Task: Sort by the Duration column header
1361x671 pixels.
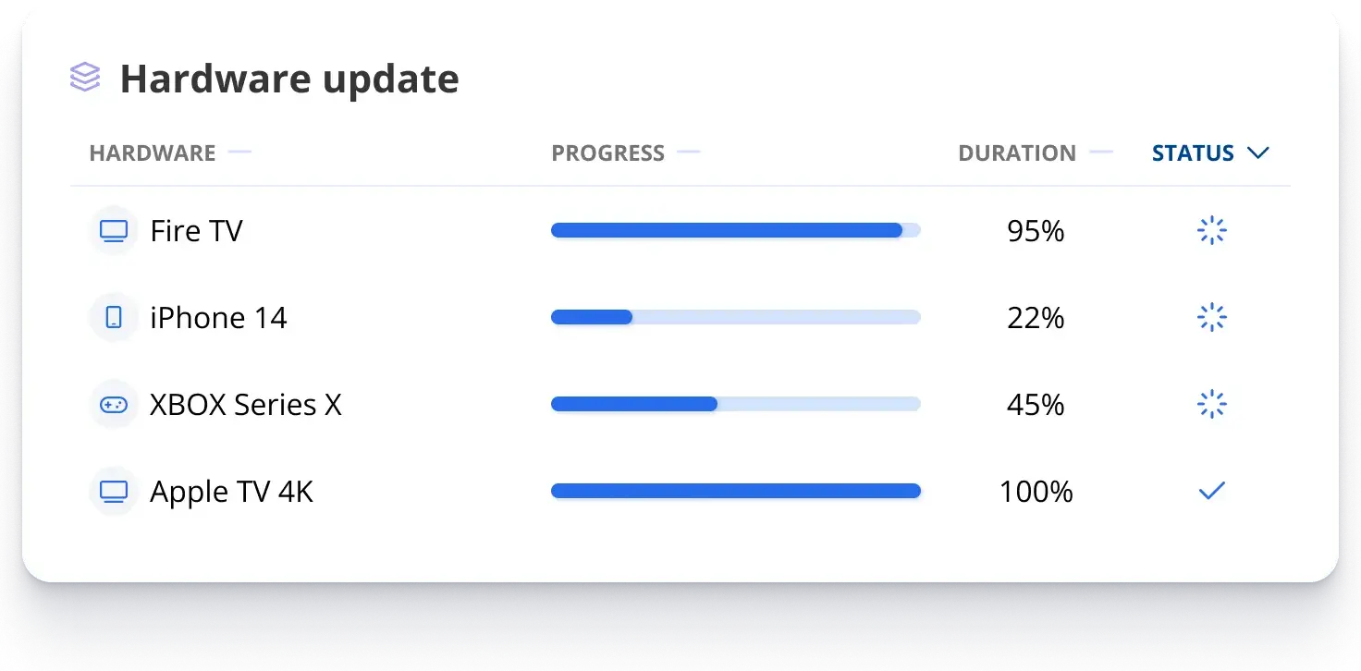Action: (x=1017, y=152)
